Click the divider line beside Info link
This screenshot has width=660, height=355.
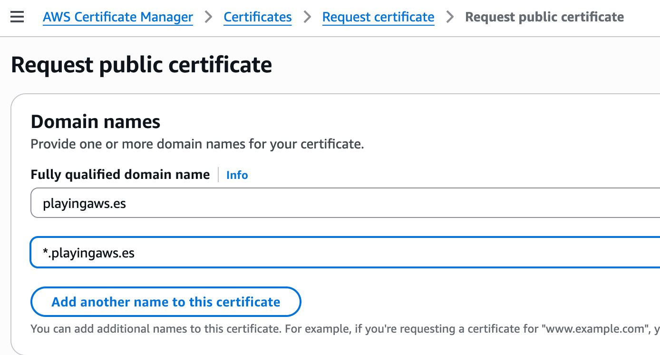pyautogui.click(x=218, y=175)
